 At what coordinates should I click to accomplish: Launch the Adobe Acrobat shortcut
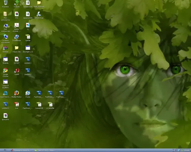pos(16,28)
